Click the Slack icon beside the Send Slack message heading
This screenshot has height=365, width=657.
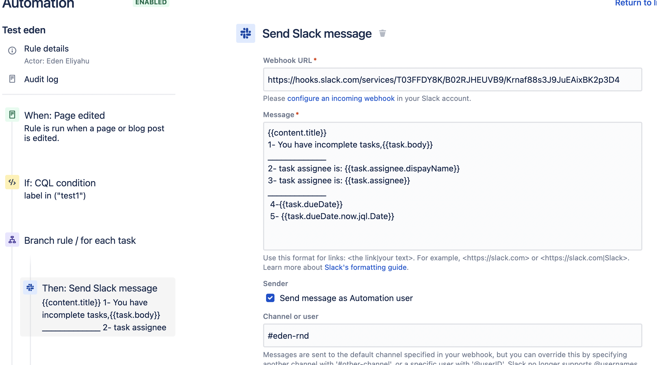click(245, 33)
